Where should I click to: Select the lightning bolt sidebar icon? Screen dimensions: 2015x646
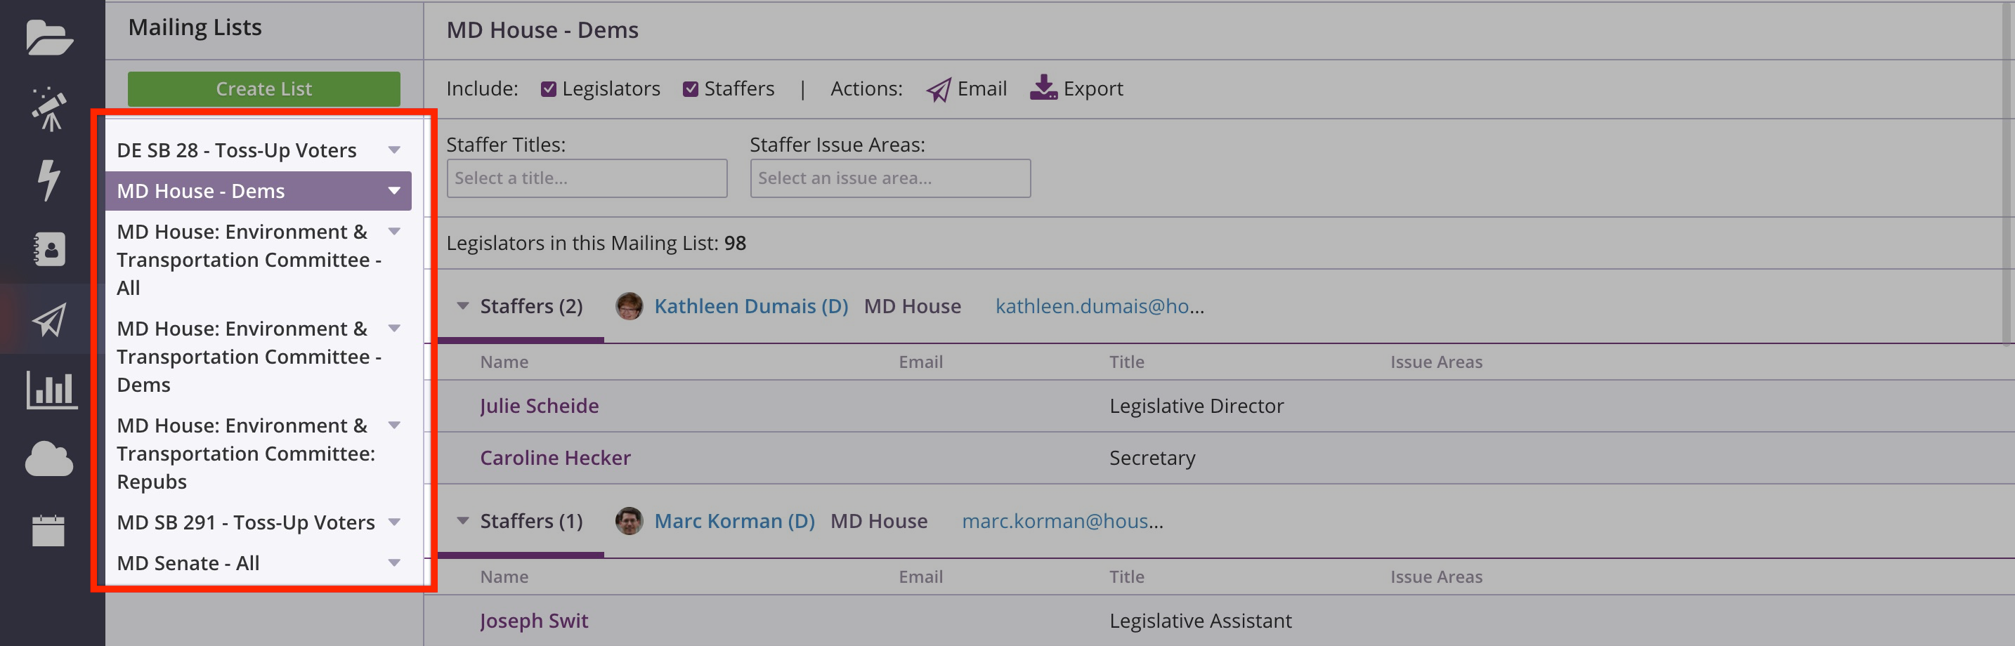point(49,179)
